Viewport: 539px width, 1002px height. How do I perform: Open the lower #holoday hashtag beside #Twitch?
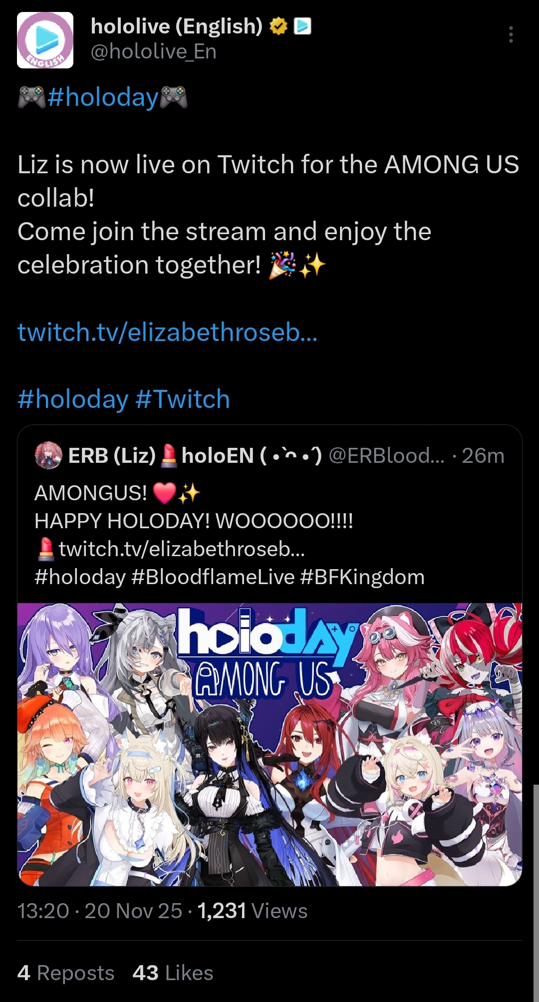click(x=73, y=399)
